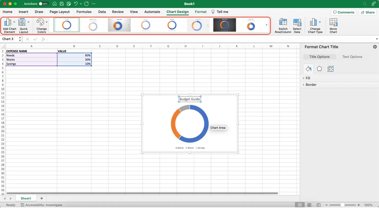Click the Change Colors palette icon
Image resolution: width=379 pixels, height=208 pixels.
40,22
